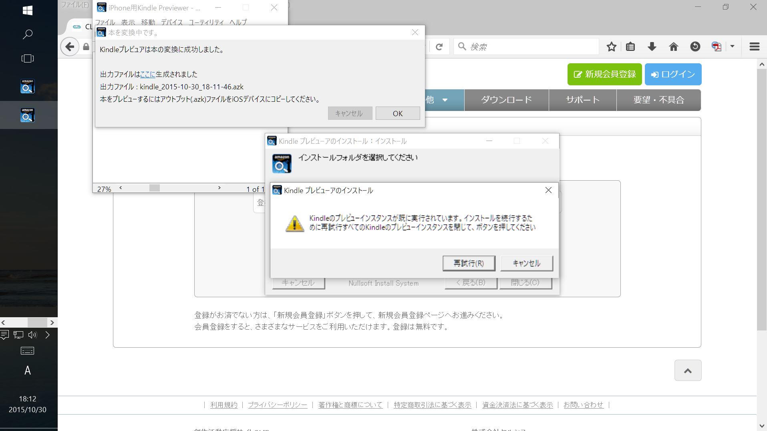This screenshot has height=431, width=767.
Task: Open the 要望・不具合 tab on the website
Action: [659, 100]
